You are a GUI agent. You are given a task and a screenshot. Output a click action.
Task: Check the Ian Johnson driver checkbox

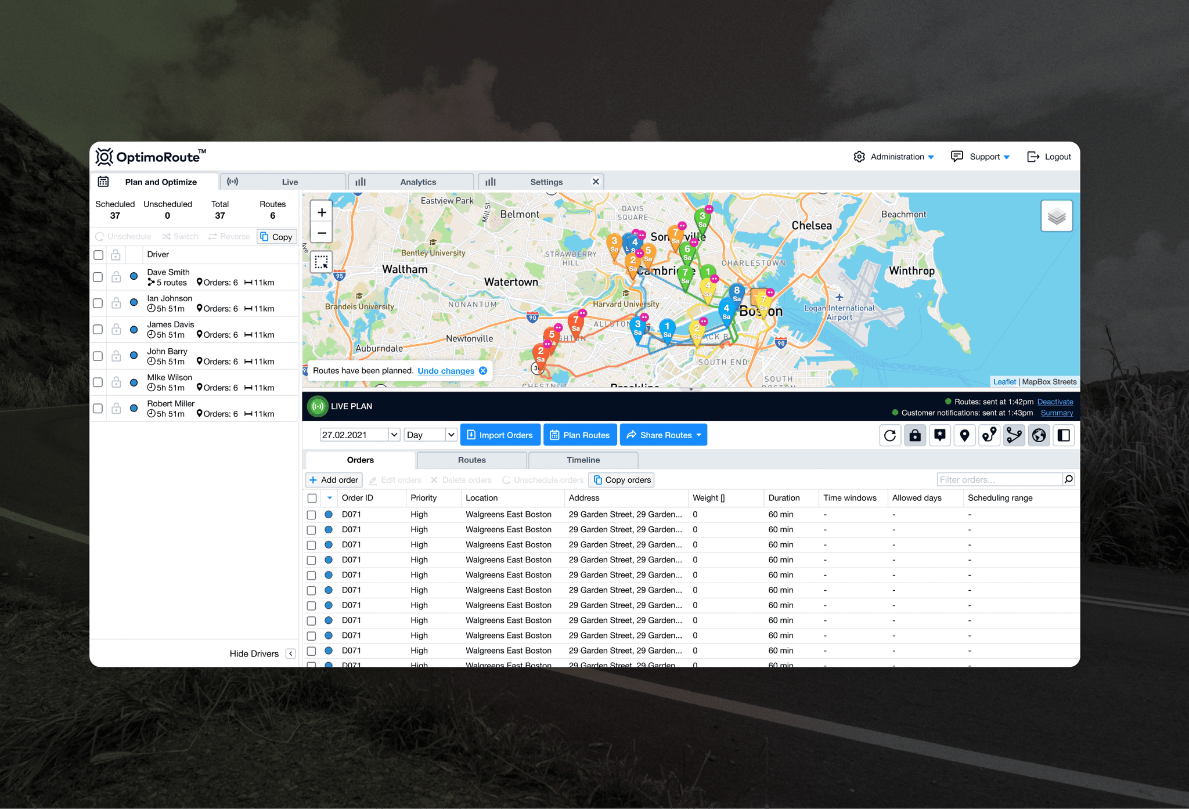98,303
